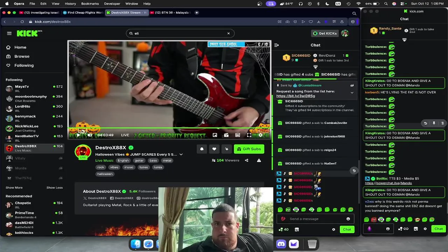Expand the leaderboard in popout chat window

(404, 40)
